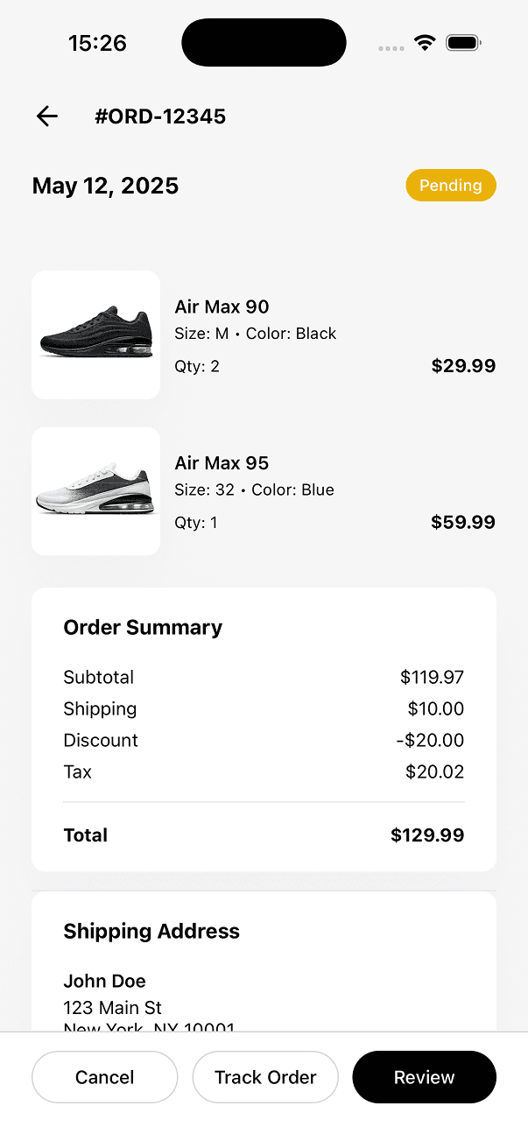Tap the Shipping Address section header
The width and height of the screenshot is (528, 1148).
coord(151,931)
